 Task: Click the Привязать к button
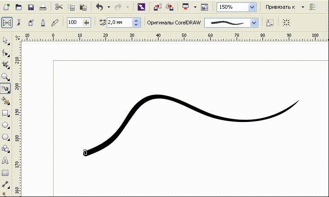(280, 7)
